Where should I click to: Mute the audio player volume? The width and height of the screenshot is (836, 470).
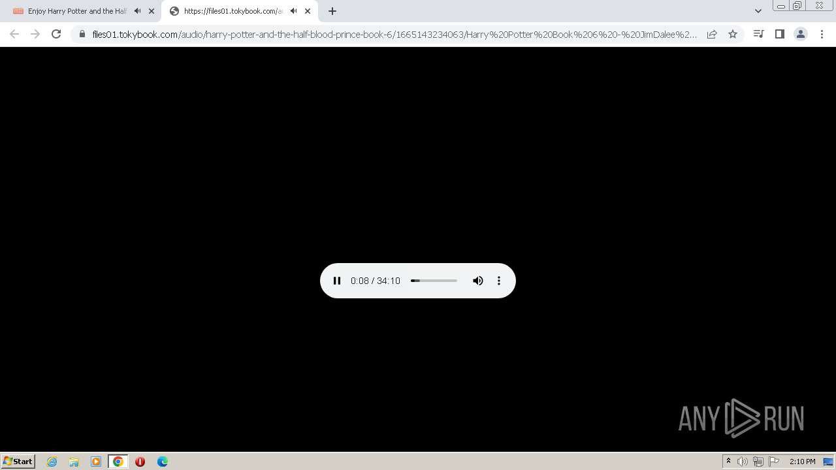(478, 281)
